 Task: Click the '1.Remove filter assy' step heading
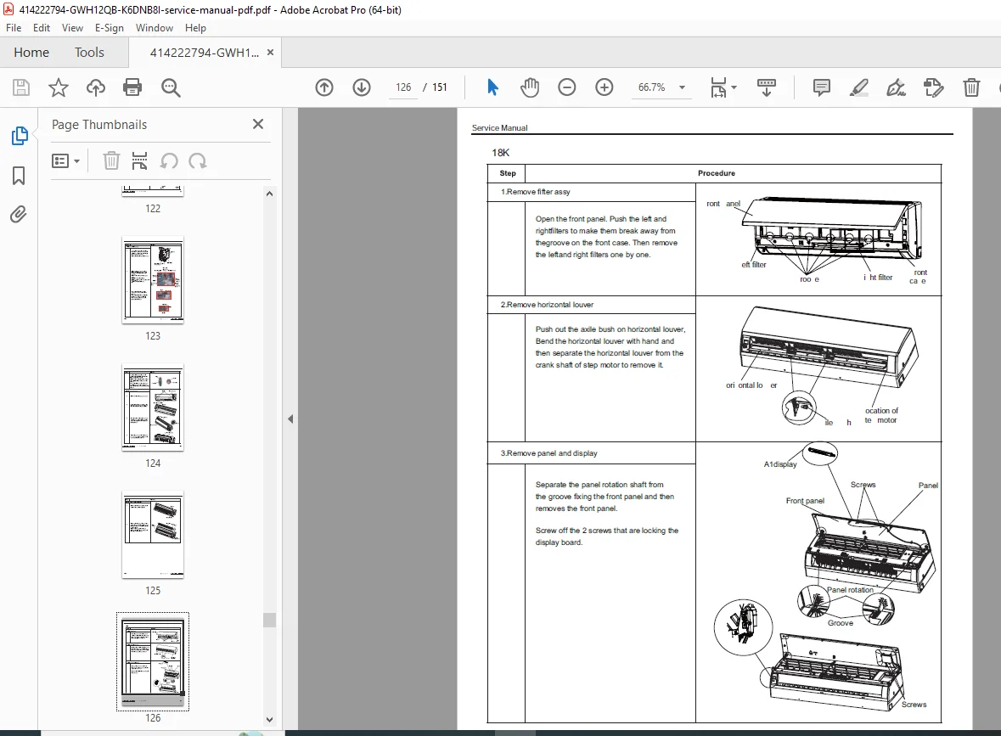click(x=536, y=192)
